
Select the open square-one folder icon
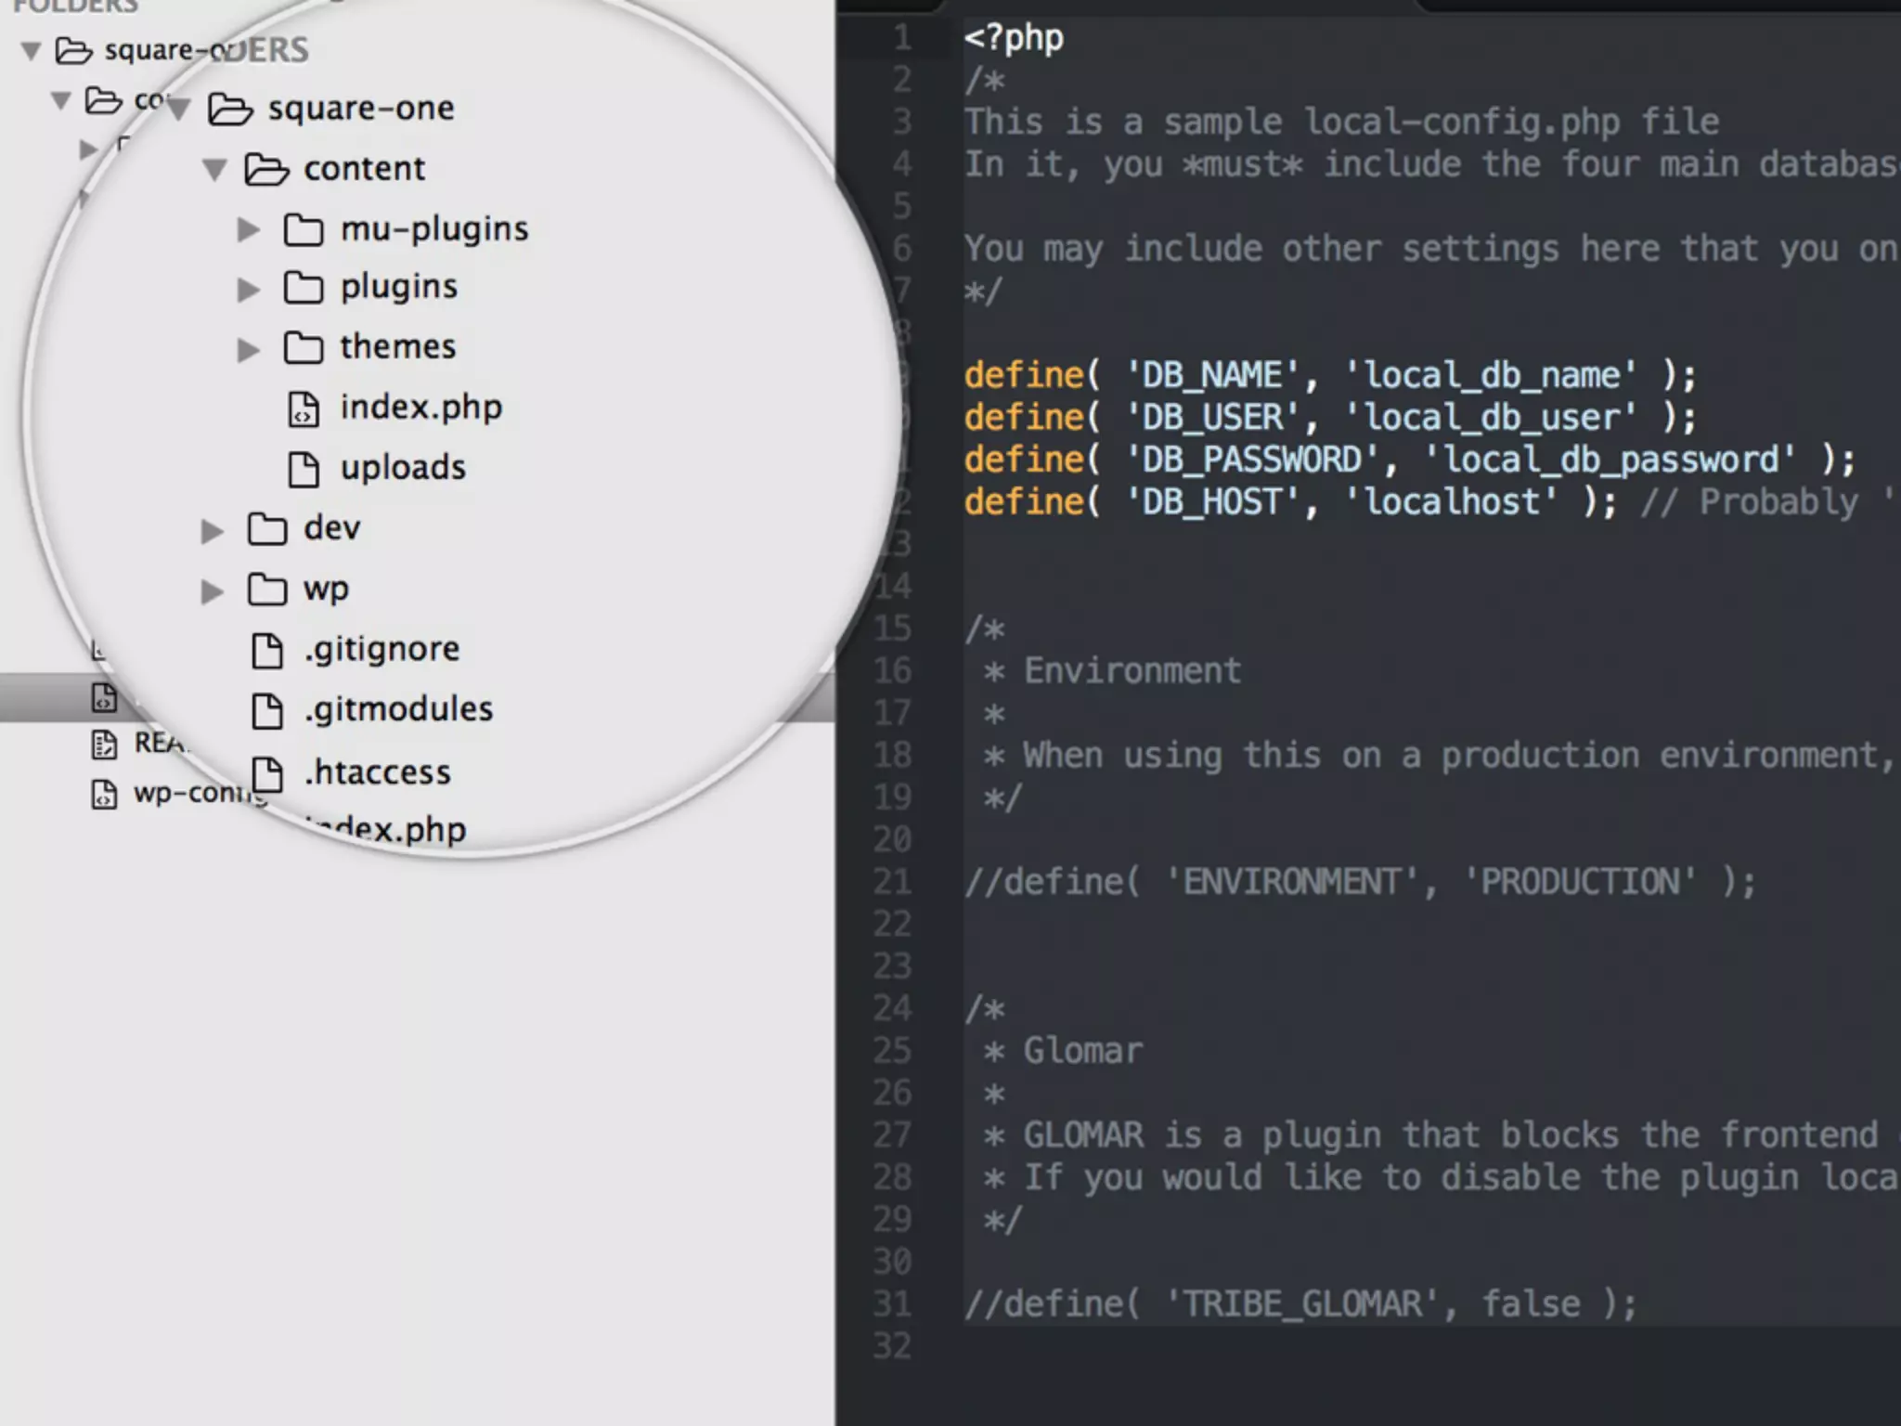tap(230, 109)
